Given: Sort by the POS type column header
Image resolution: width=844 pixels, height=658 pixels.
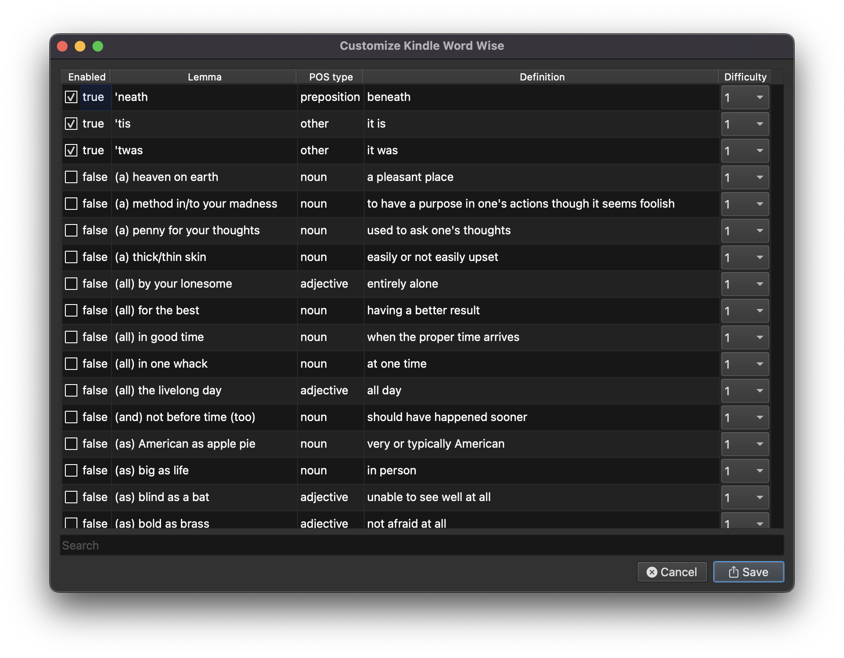Looking at the screenshot, I should coord(330,77).
